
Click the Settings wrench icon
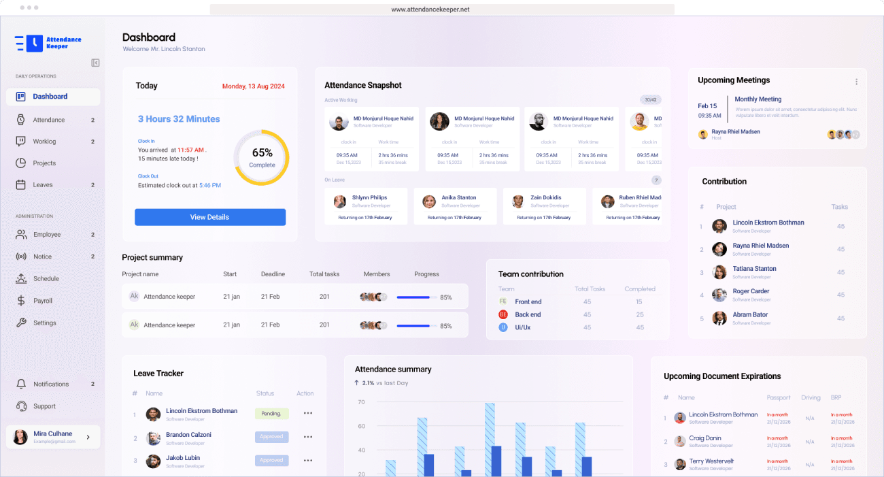[20, 323]
